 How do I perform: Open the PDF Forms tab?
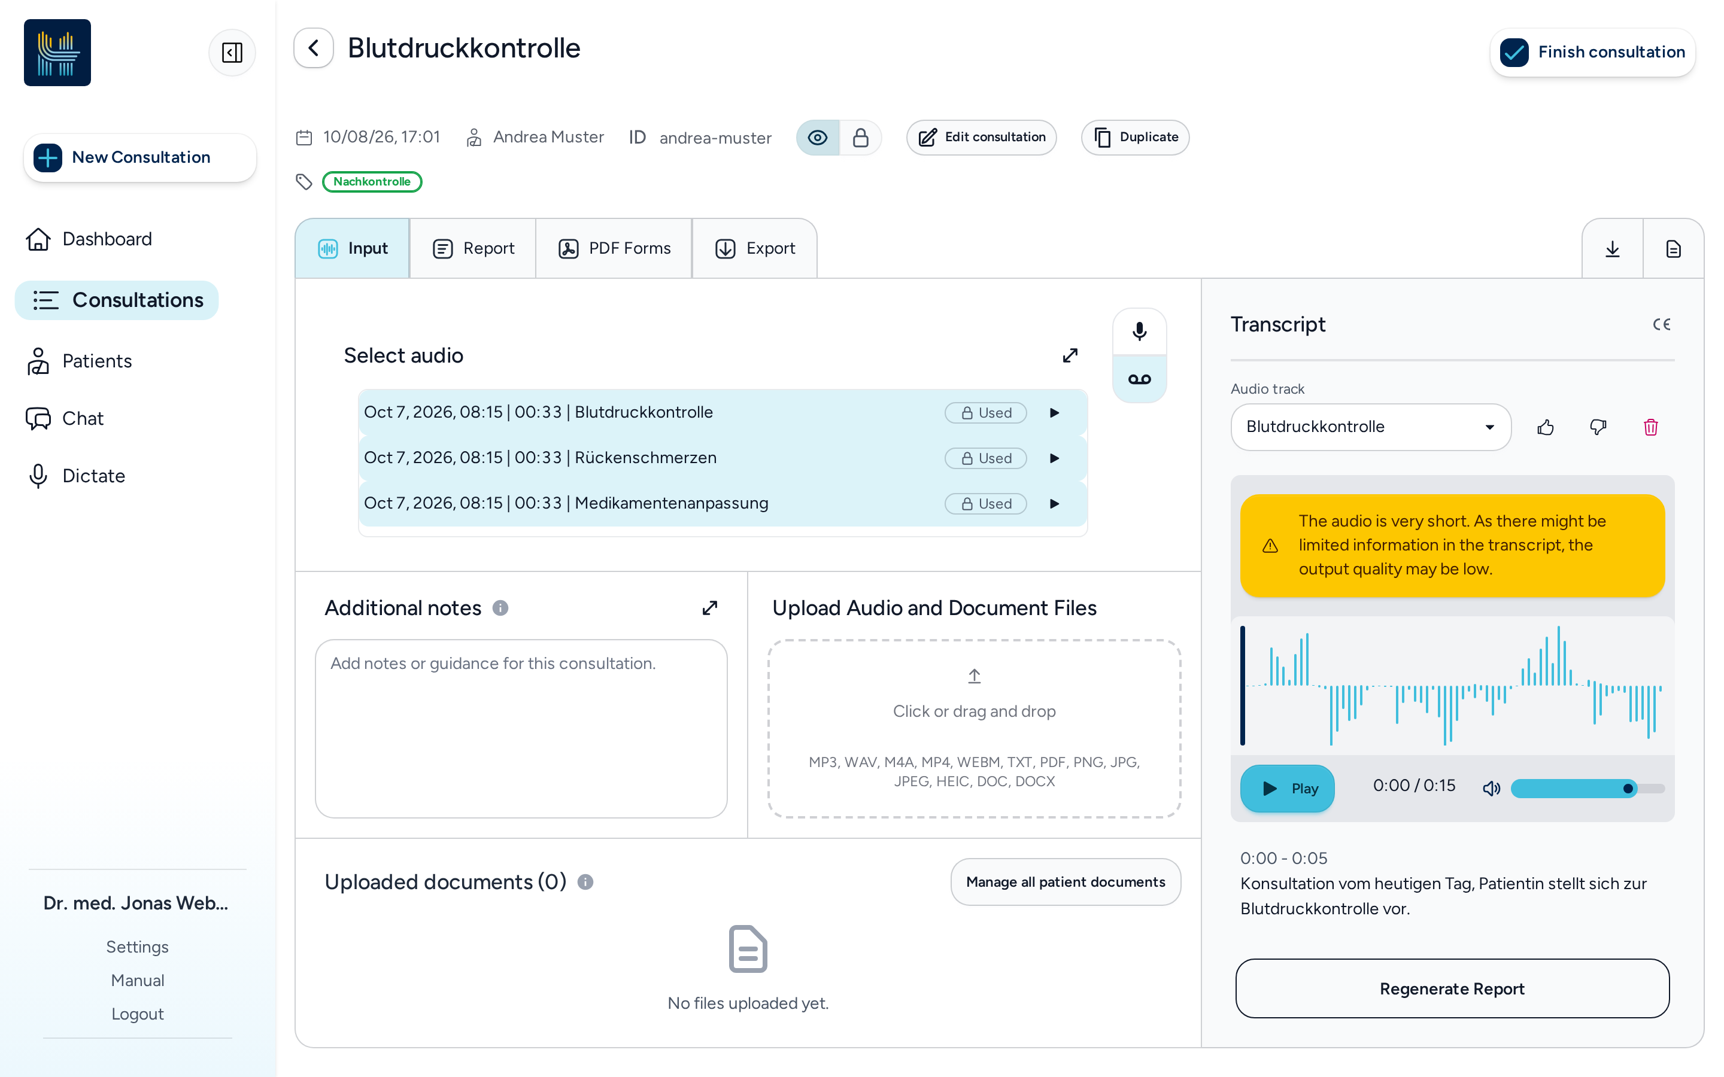pos(614,248)
